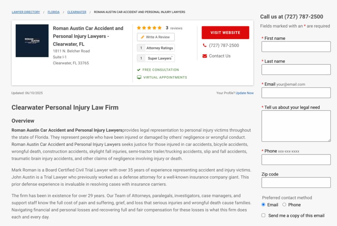Select the Phone contact method radio
Screen dimensions: 337x226
coord(284,205)
